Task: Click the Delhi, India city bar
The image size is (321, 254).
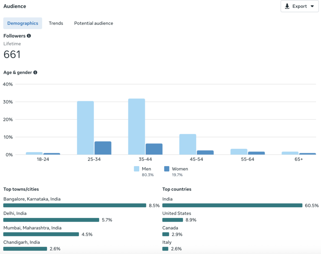Action: tap(51, 220)
